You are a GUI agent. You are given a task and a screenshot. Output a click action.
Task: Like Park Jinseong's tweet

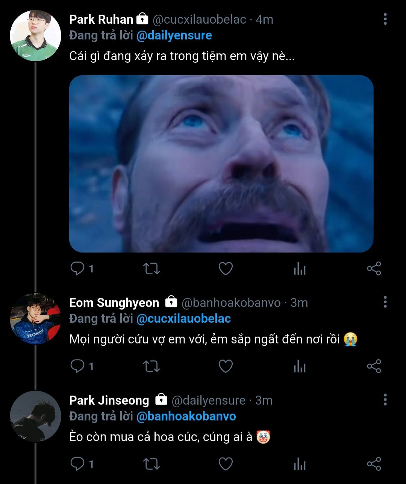(226, 464)
